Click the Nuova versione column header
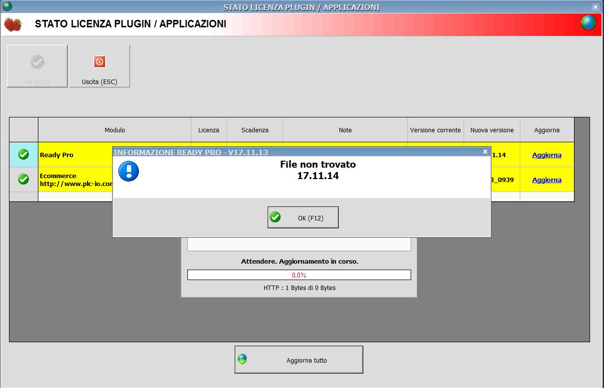Viewport: 604px width, 388px height. [x=492, y=130]
